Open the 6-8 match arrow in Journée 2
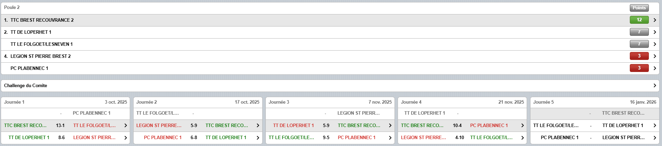662x146 pixels. (258, 138)
